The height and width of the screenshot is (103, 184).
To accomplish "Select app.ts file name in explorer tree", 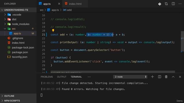I will coord(17,33).
